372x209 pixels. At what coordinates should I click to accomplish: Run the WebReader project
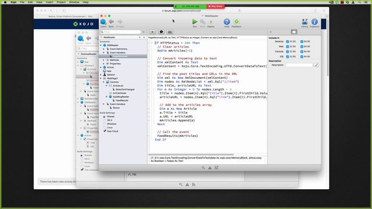pyautogui.click(x=195, y=22)
